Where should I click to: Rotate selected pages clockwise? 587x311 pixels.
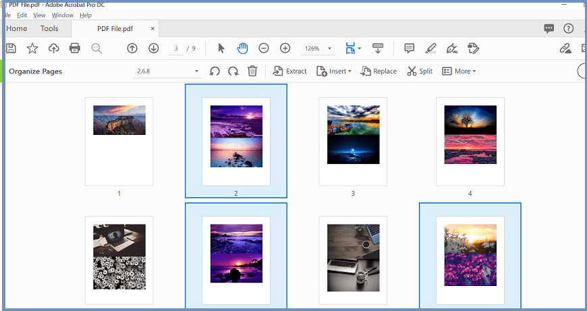(x=233, y=71)
